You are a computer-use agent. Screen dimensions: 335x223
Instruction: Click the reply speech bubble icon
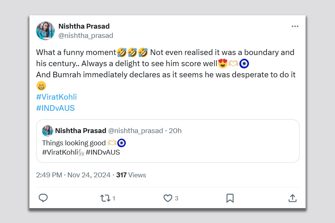[x=43, y=198]
